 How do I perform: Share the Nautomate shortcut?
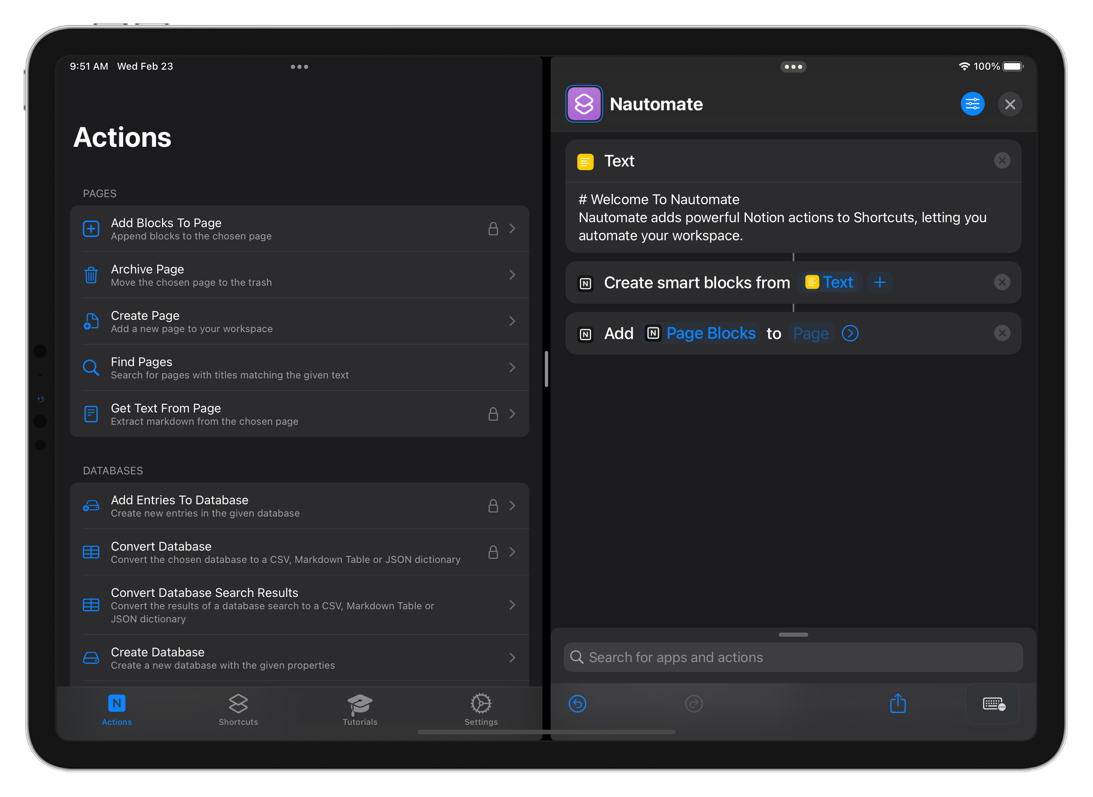(897, 703)
